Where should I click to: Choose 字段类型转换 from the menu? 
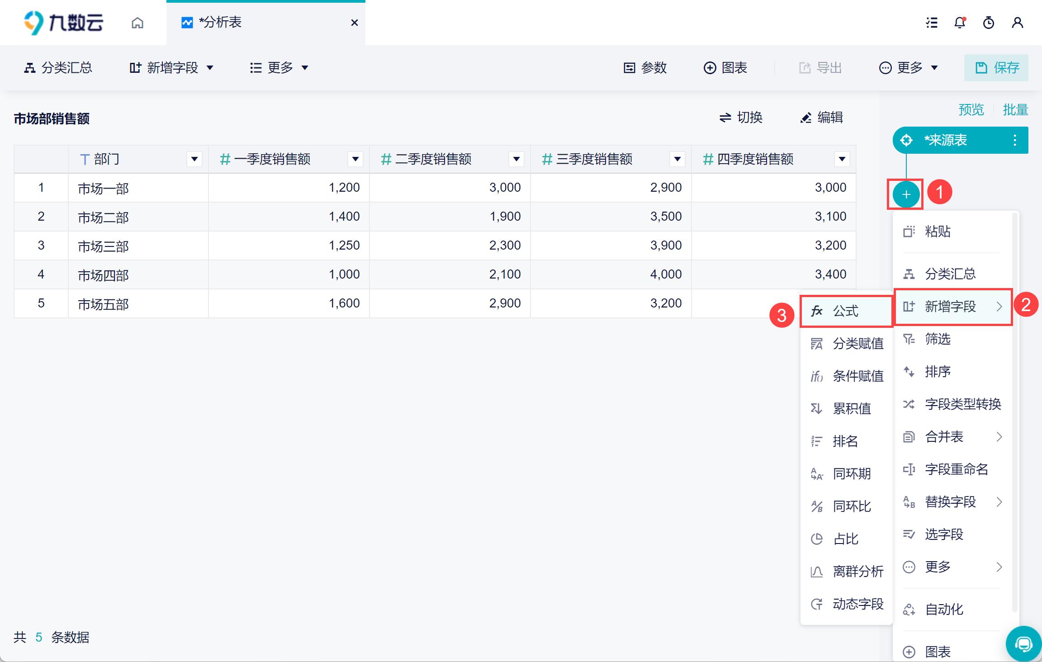(952, 404)
